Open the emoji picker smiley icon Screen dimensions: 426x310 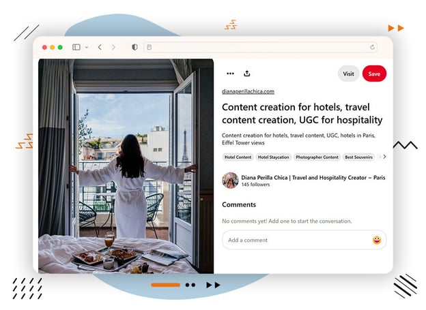[377, 240]
